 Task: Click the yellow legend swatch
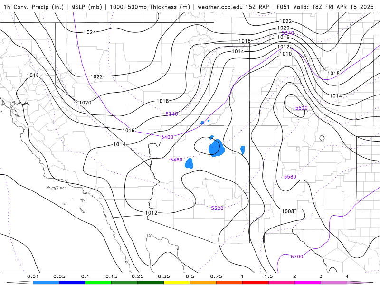point(177,283)
